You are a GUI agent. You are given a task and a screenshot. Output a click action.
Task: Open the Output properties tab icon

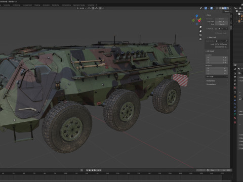point(235,77)
